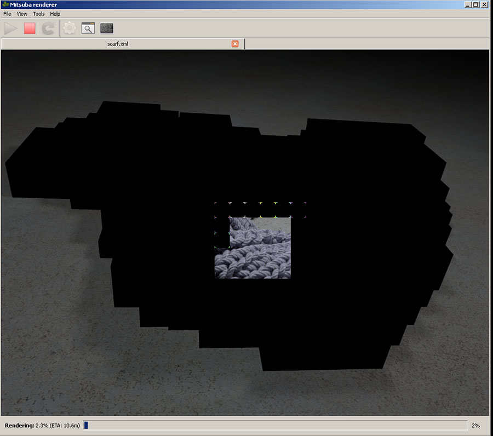
Task: Close the scarf.xml tab
Action: tap(235, 44)
